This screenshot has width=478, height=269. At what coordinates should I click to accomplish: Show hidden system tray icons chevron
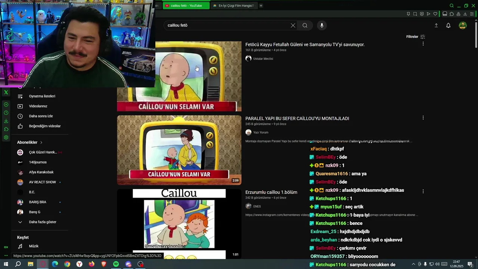click(x=413, y=264)
